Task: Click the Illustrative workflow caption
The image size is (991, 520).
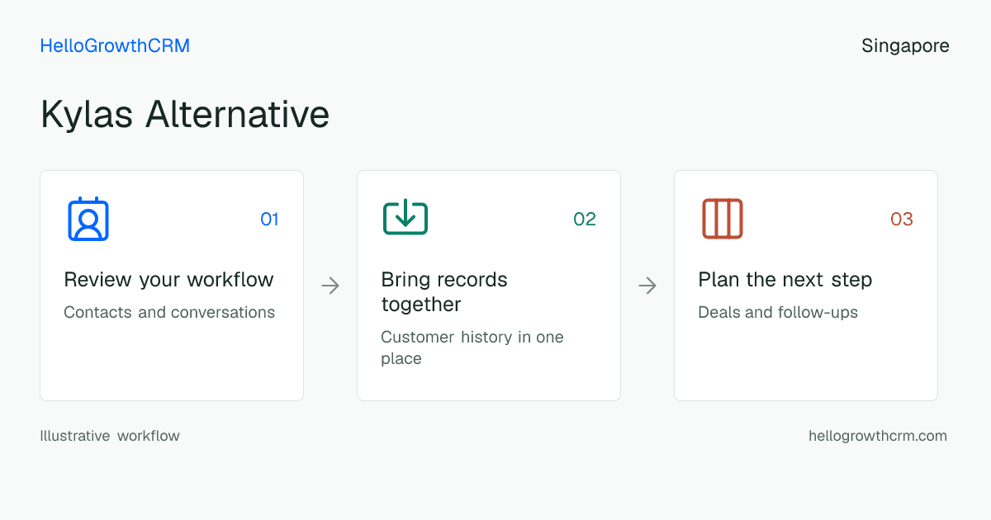Action: (x=110, y=436)
